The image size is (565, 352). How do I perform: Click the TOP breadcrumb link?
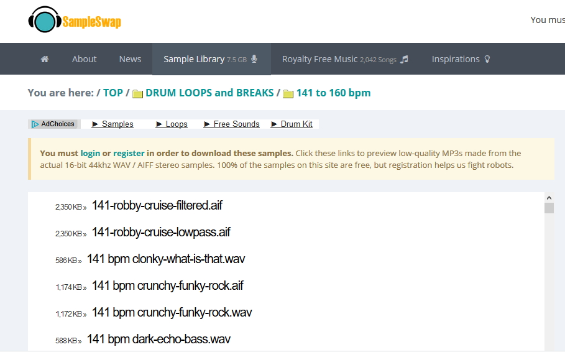click(113, 93)
